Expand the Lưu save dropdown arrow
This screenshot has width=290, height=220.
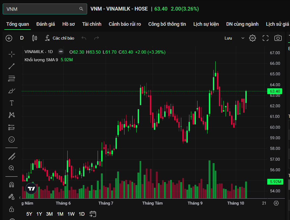pos(243,38)
